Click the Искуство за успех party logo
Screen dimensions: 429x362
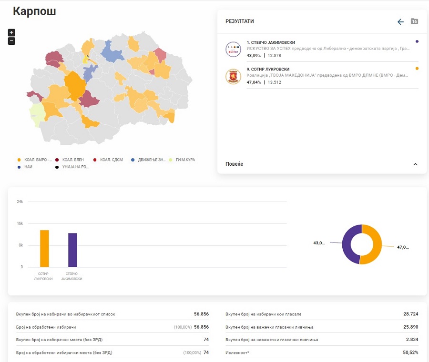coord(233,49)
